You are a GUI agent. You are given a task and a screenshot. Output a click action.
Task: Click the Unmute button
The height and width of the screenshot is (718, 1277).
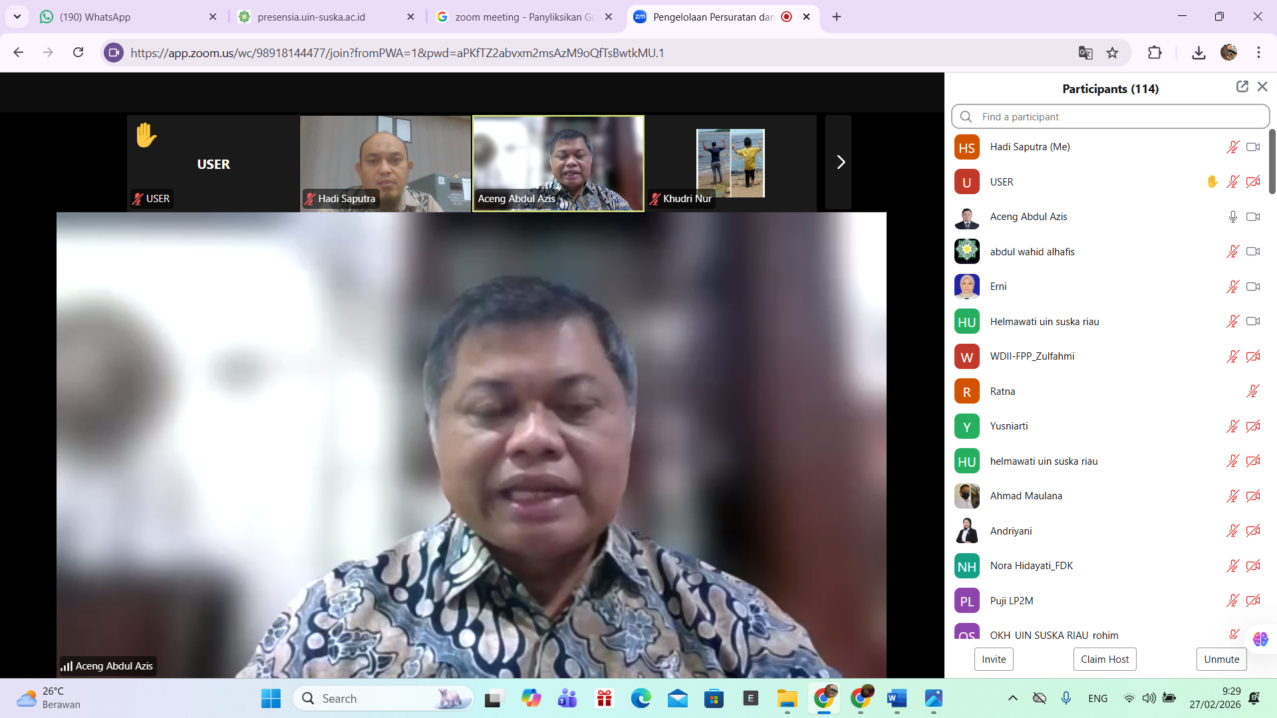click(x=1221, y=659)
